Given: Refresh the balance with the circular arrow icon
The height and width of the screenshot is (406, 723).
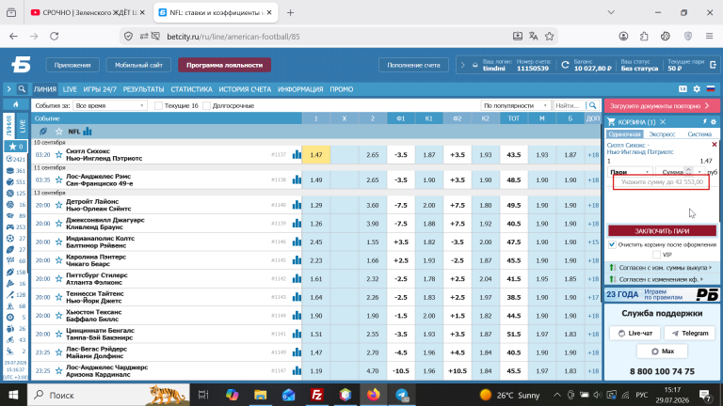Looking at the screenshot, I should (565, 65).
